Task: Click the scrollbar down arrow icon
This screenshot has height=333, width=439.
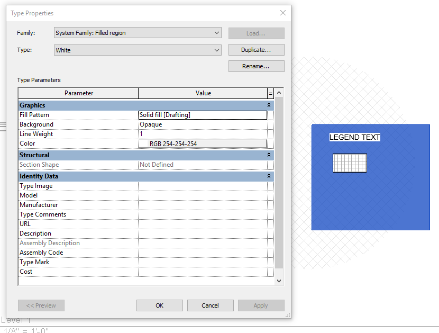Action: coord(279,280)
